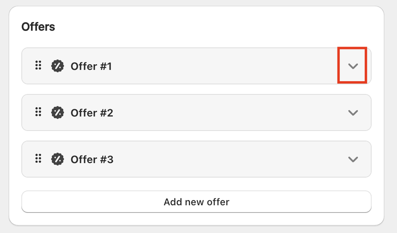Screen dimensions: 397x233
Task: Click white card area below Add new offer
Action: [196, 219]
